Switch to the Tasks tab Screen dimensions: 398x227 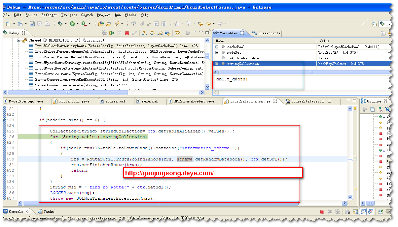pyautogui.click(x=46, y=212)
